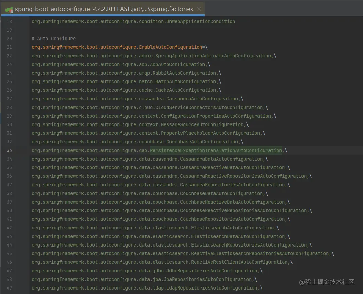Screen dimensions: 363x294
Task: Click the AopAutoConfiguration line
Action: click(121, 64)
